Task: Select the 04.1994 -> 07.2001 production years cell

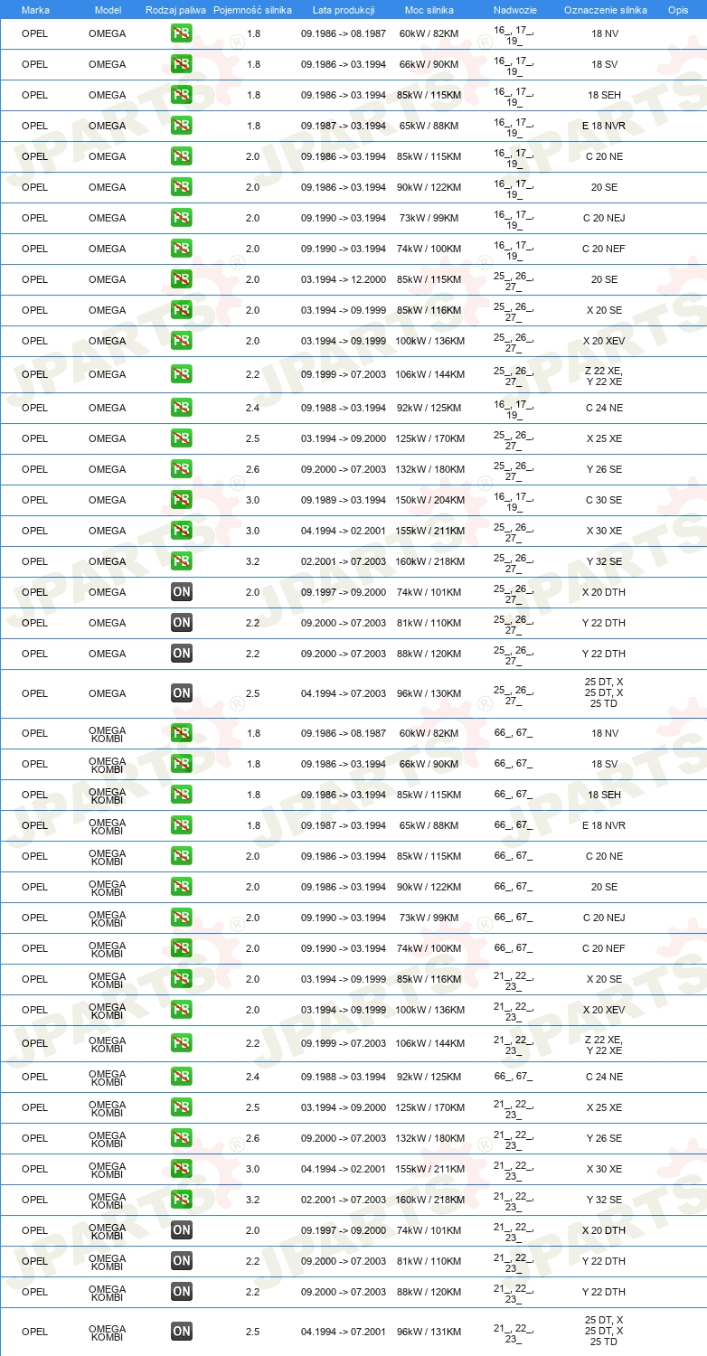Action: click(344, 1332)
